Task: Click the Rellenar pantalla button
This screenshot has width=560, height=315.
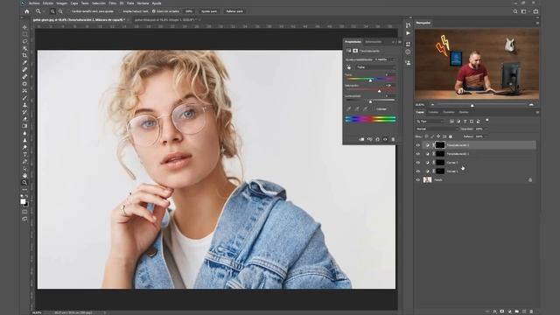Action: point(234,11)
